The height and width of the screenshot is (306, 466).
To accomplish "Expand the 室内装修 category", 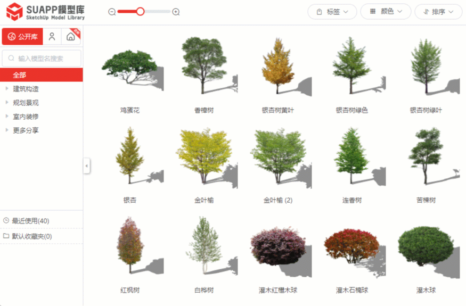I will (7, 117).
